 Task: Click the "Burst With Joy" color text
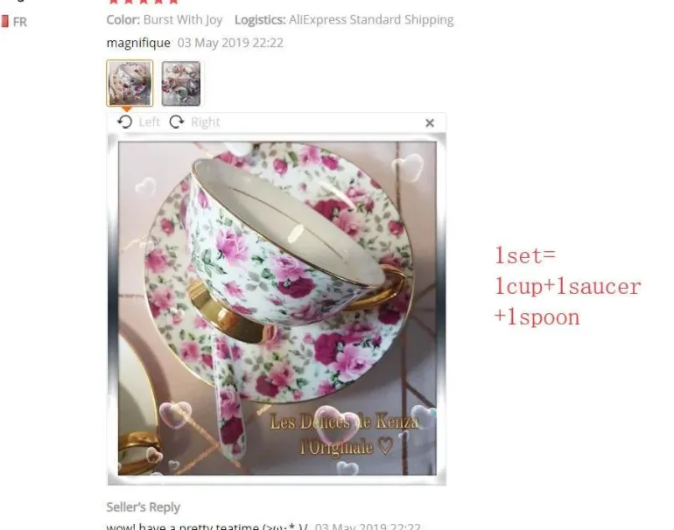click(183, 20)
